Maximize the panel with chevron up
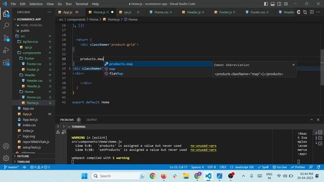This screenshot has width=324, height=182. tap(311, 120)
